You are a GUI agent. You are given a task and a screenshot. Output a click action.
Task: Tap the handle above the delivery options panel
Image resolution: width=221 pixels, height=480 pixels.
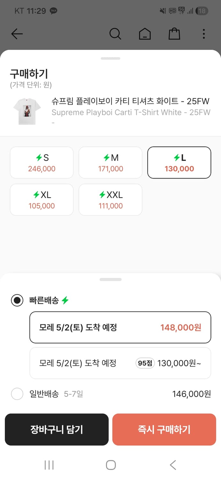pos(111,279)
